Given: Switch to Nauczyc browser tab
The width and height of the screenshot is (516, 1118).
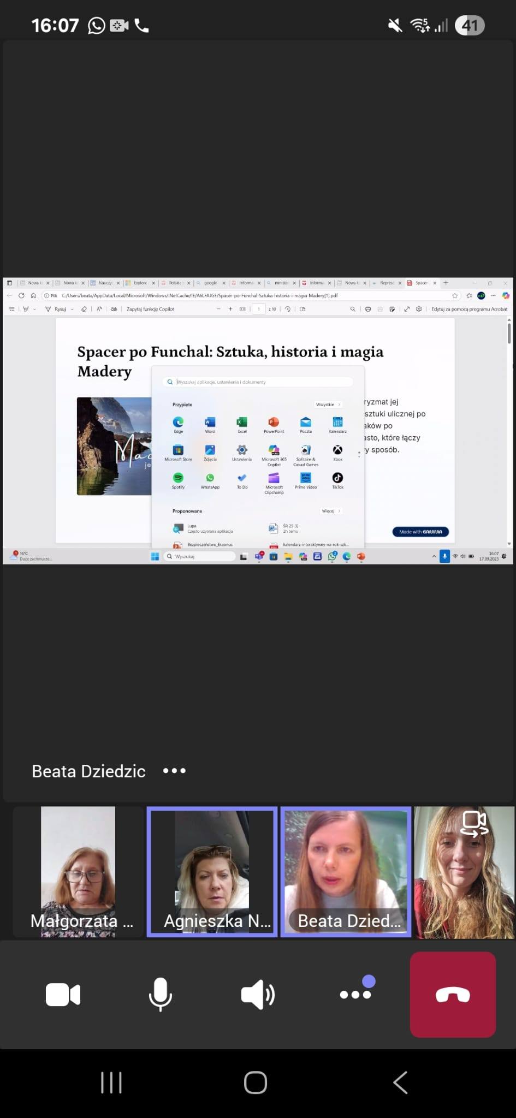Looking at the screenshot, I should (x=105, y=283).
